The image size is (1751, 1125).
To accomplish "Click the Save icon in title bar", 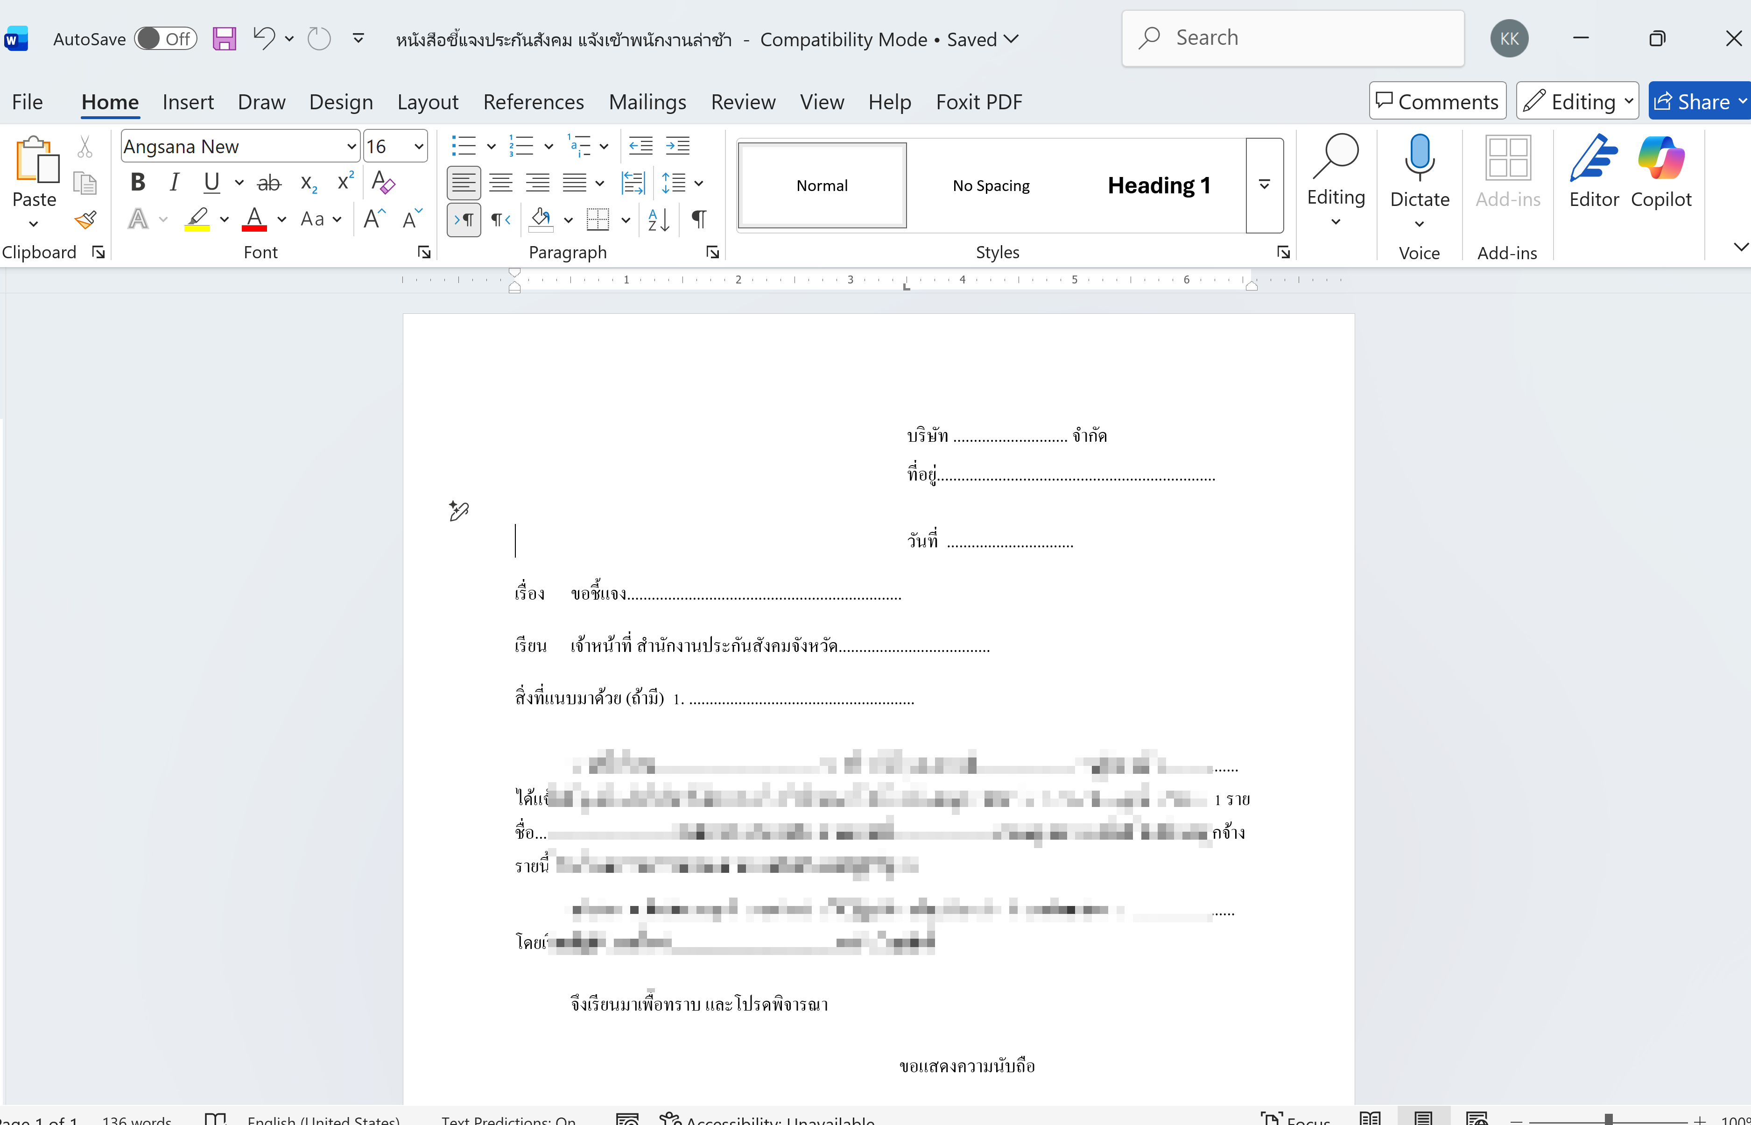I will coord(224,39).
